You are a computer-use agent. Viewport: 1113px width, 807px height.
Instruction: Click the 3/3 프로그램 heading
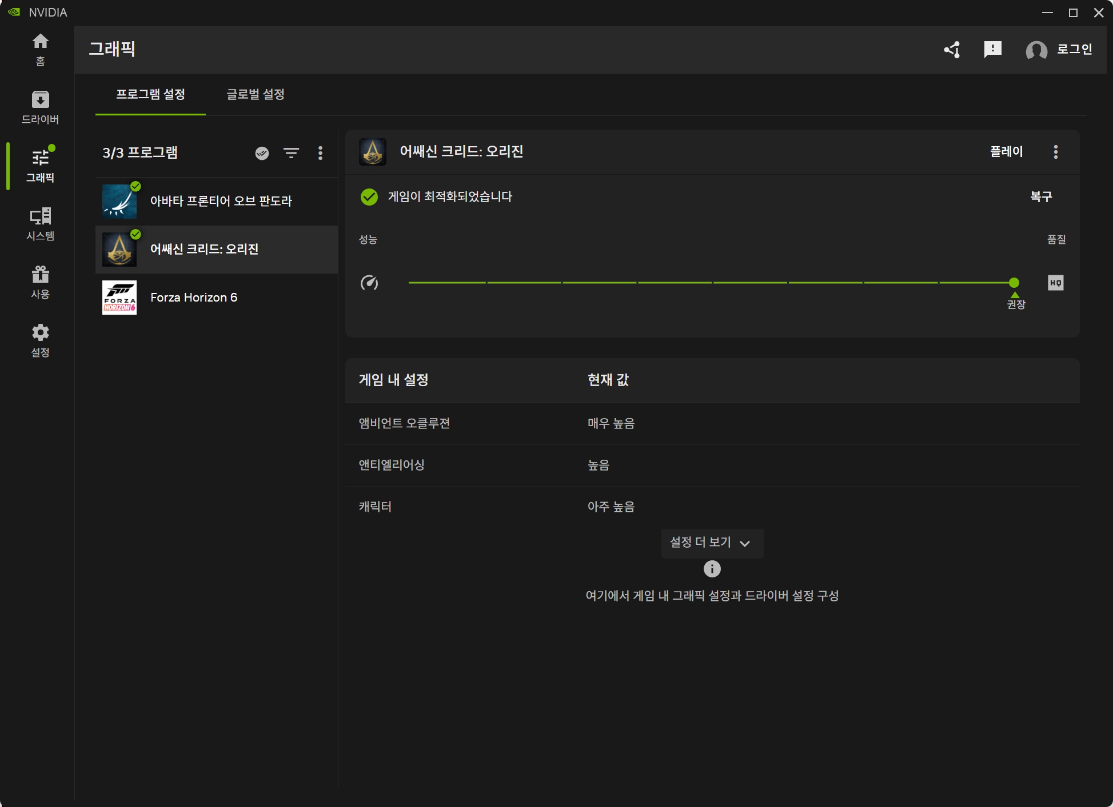pos(140,153)
